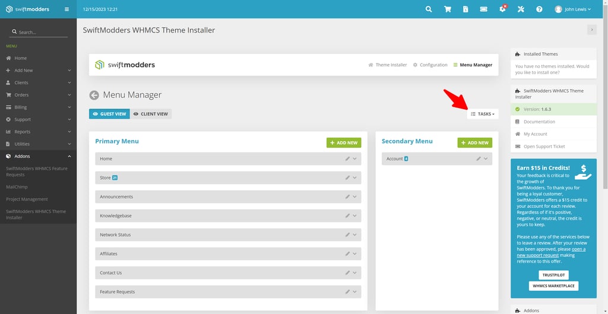Open the search magnifier in top bar
The height and width of the screenshot is (314, 608).
click(429, 9)
